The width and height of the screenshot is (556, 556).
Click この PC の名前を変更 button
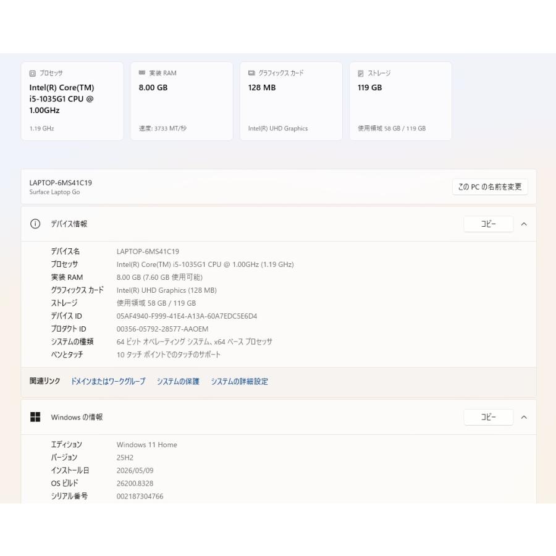[x=490, y=187]
